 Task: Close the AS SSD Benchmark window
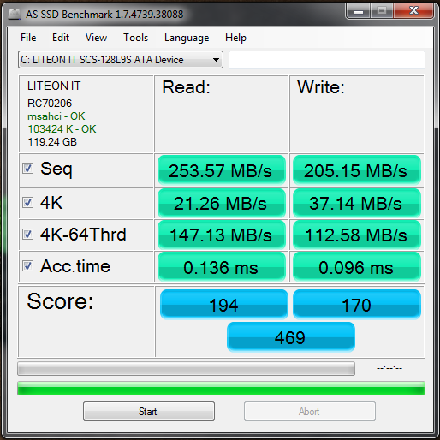413,11
